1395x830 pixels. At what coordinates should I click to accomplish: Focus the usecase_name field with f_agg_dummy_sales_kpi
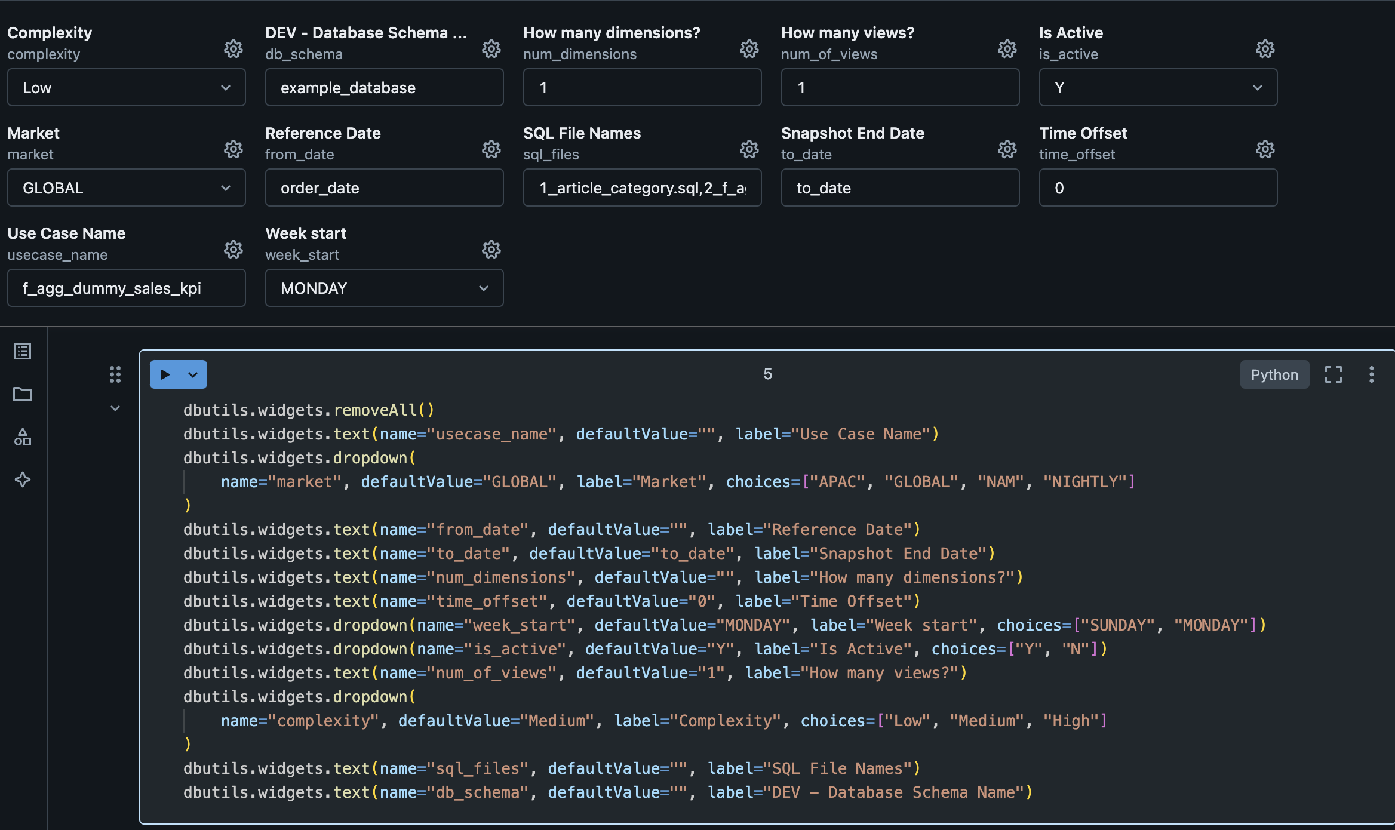(127, 288)
